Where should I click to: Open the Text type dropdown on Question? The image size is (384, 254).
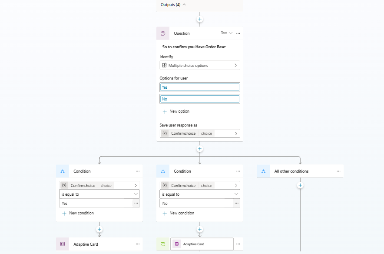226,33
